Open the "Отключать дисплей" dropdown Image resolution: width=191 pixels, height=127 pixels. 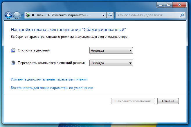[111, 51]
